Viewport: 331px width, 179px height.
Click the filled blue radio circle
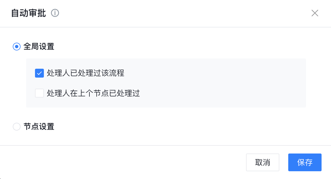pos(17,47)
